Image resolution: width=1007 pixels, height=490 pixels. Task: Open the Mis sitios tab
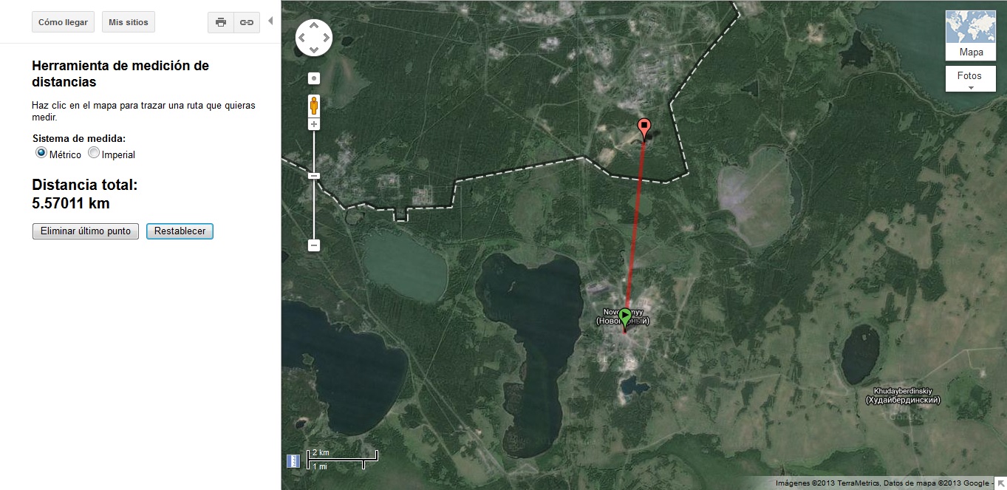[129, 22]
